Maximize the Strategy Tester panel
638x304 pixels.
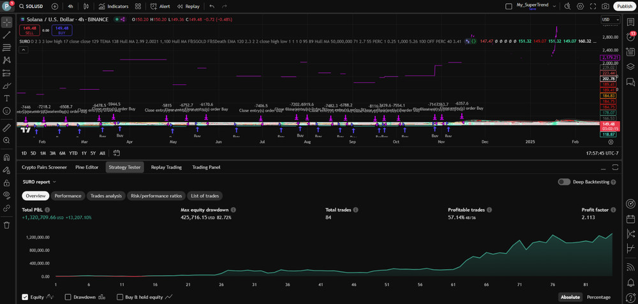click(615, 167)
